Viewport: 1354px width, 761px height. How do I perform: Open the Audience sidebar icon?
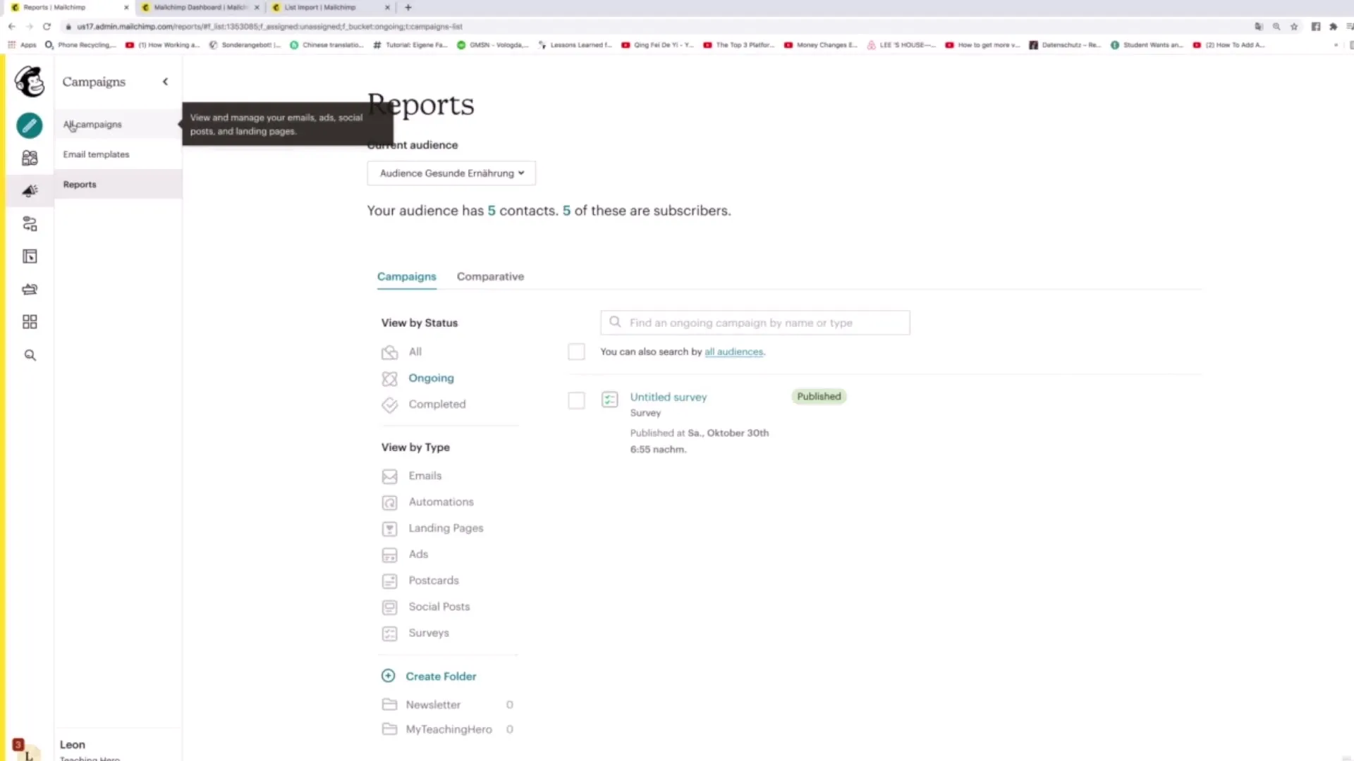(30, 158)
